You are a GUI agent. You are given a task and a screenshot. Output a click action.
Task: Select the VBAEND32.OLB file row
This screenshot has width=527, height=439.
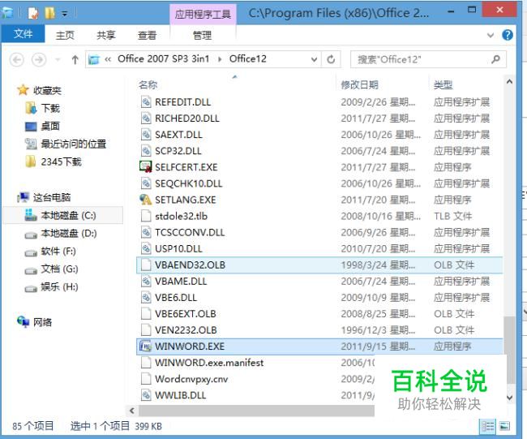click(319, 265)
